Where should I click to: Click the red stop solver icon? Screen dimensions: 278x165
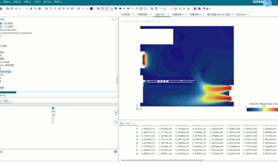(x=91, y=9)
